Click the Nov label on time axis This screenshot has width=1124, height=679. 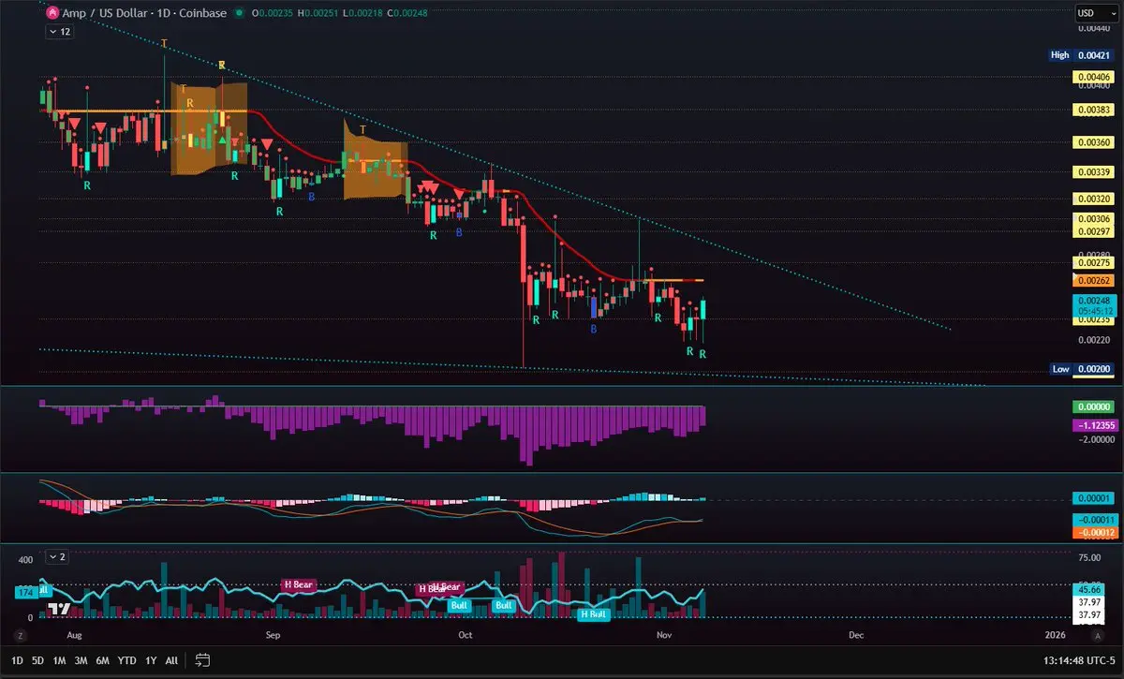665,635
